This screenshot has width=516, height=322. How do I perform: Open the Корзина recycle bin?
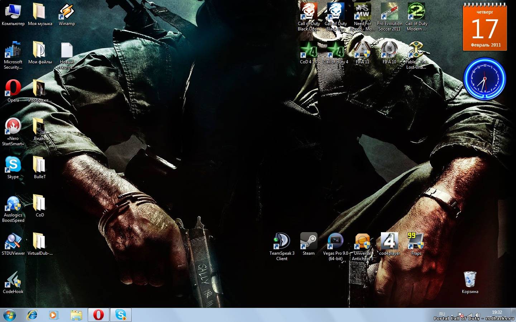tap(470, 283)
